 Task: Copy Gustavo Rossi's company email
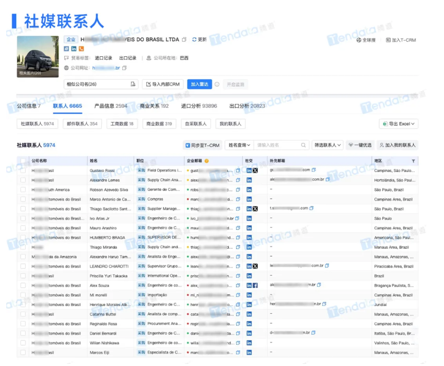click(x=238, y=170)
